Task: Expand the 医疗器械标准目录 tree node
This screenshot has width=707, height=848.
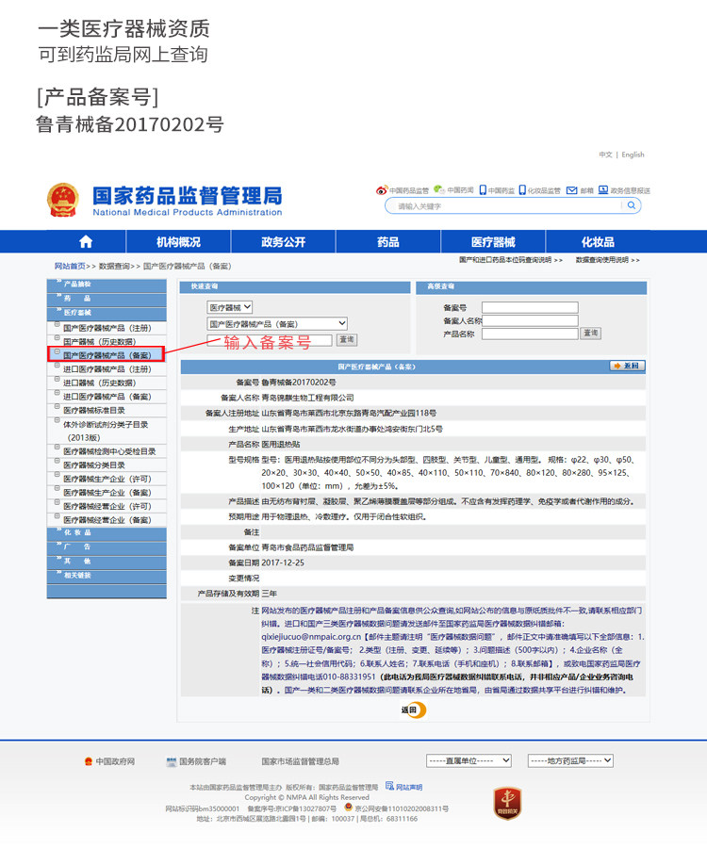Action: click(x=57, y=407)
